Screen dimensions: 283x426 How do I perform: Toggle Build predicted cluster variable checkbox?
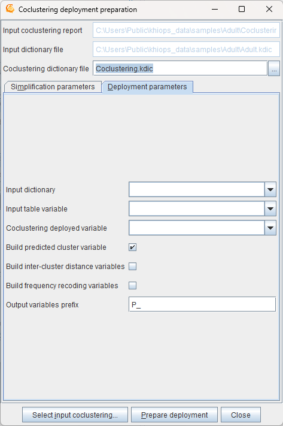132,247
